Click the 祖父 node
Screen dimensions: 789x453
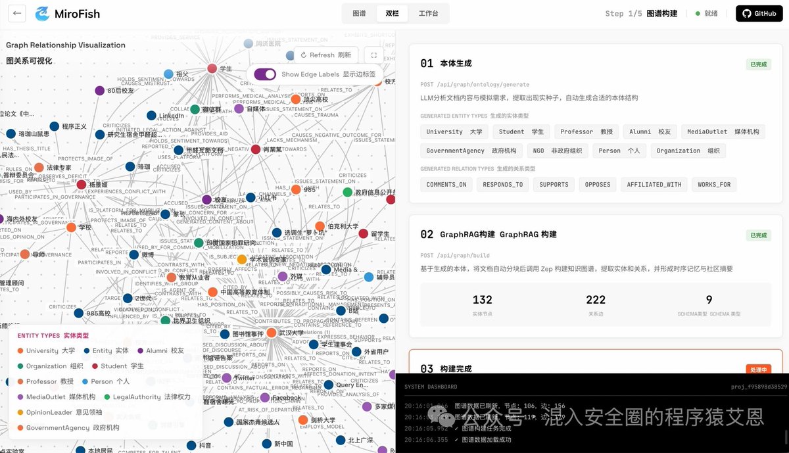168,74
